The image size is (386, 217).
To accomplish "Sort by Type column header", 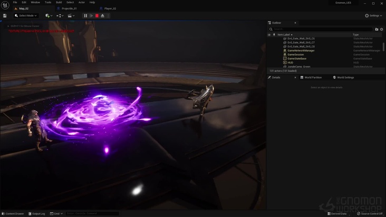I will [356, 35].
